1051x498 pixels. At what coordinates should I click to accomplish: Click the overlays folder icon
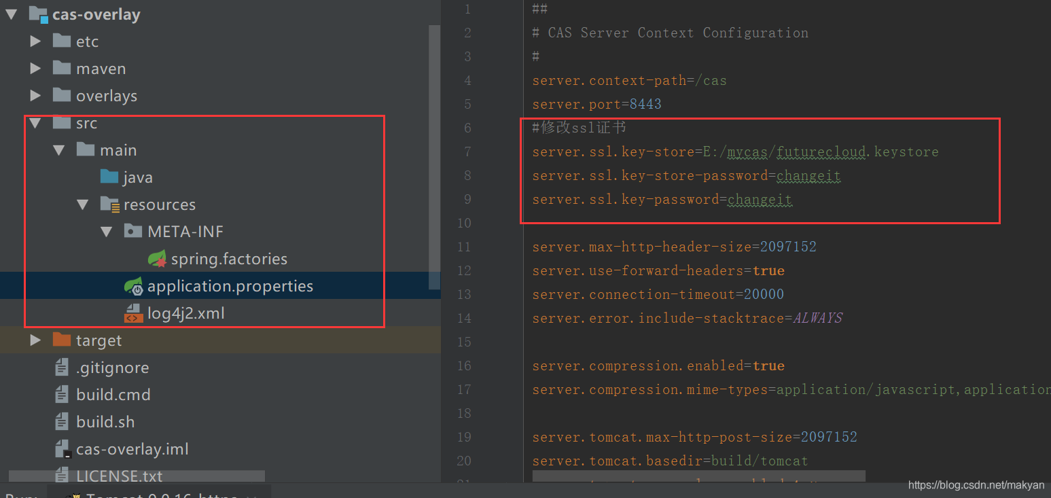tap(62, 95)
